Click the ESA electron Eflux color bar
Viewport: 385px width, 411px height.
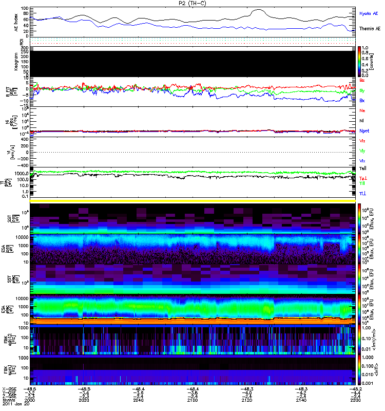pos(359,309)
